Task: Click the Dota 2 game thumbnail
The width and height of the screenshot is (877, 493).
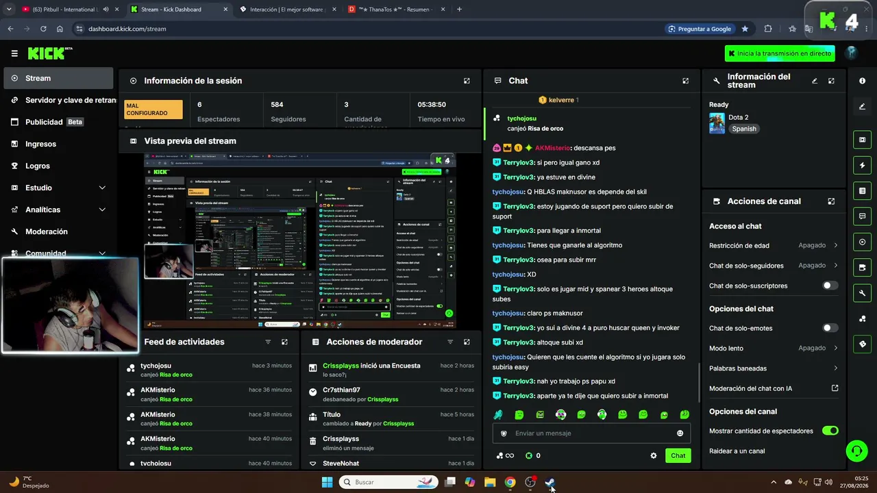Action: point(717,123)
